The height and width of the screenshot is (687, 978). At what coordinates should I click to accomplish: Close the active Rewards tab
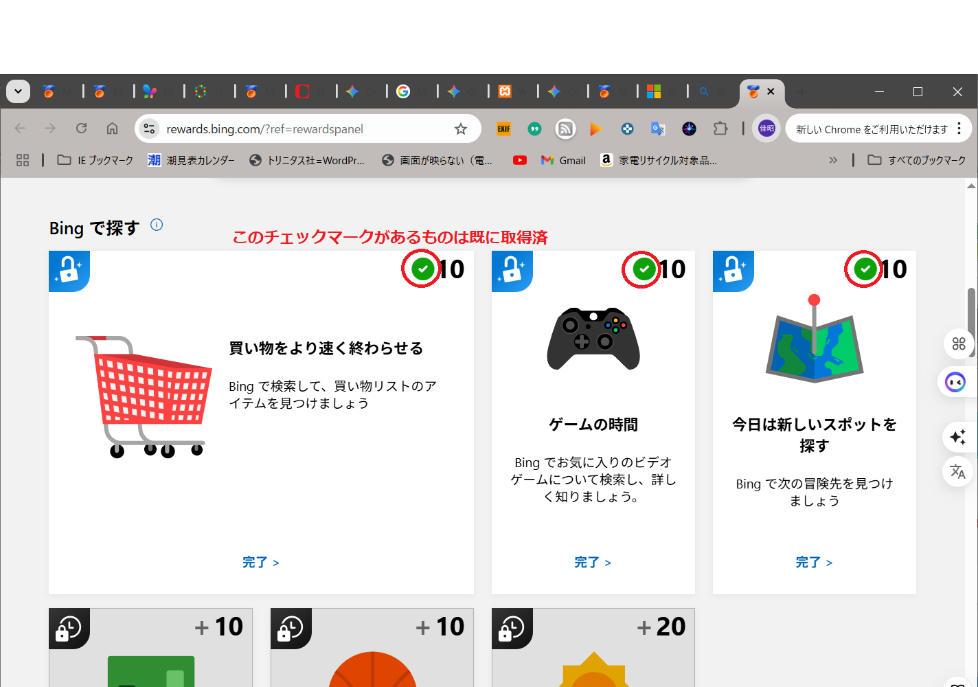tap(771, 91)
